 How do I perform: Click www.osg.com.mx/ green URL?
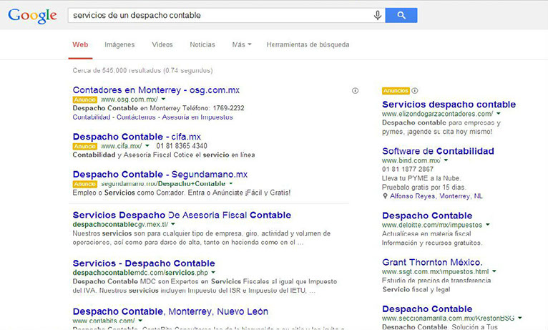(x=129, y=100)
